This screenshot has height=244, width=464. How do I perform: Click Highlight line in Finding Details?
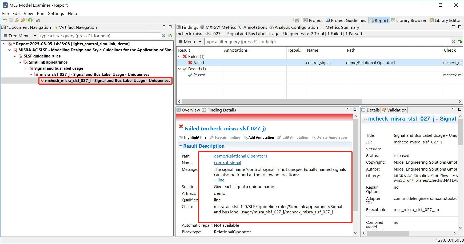193,137
